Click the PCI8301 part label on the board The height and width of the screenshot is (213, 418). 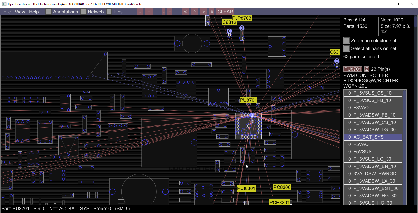tap(246, 188)
